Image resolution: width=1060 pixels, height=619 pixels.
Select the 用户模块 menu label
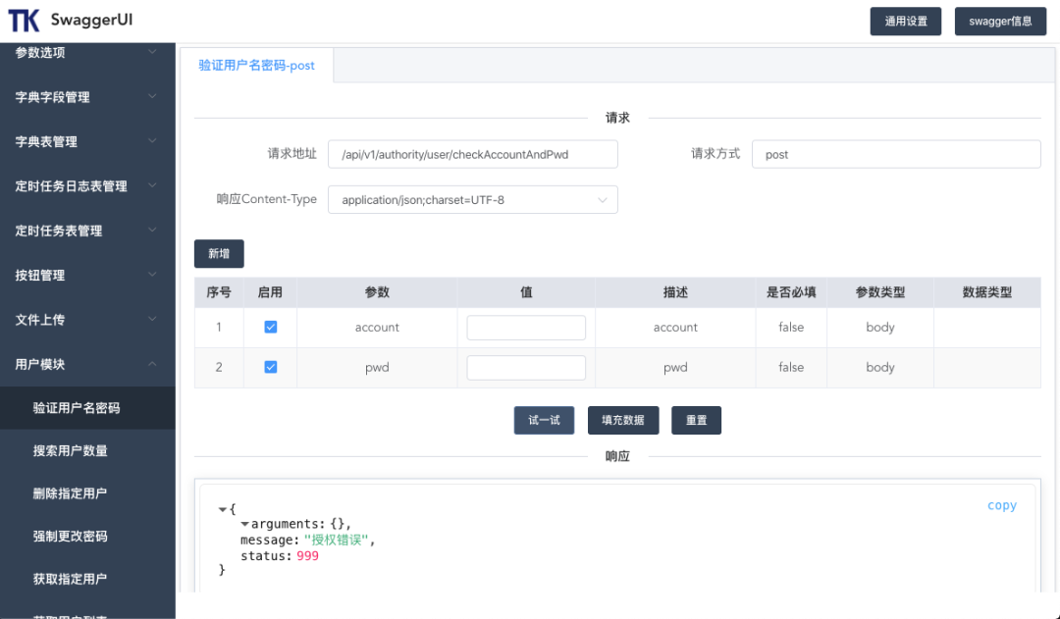click(40, 365)
